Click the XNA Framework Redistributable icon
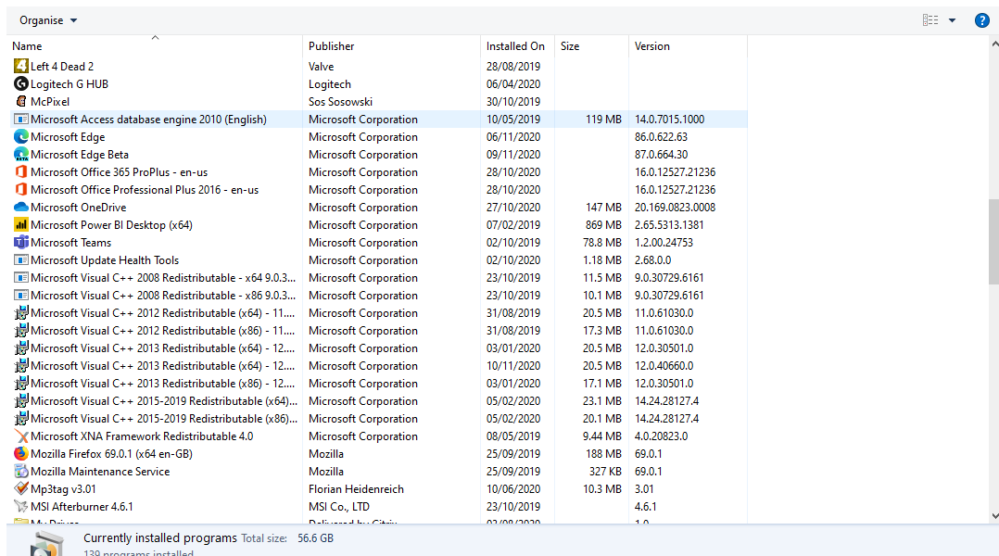Image resolution: width=999 pixels, height=556 pixels. [21, 436]
